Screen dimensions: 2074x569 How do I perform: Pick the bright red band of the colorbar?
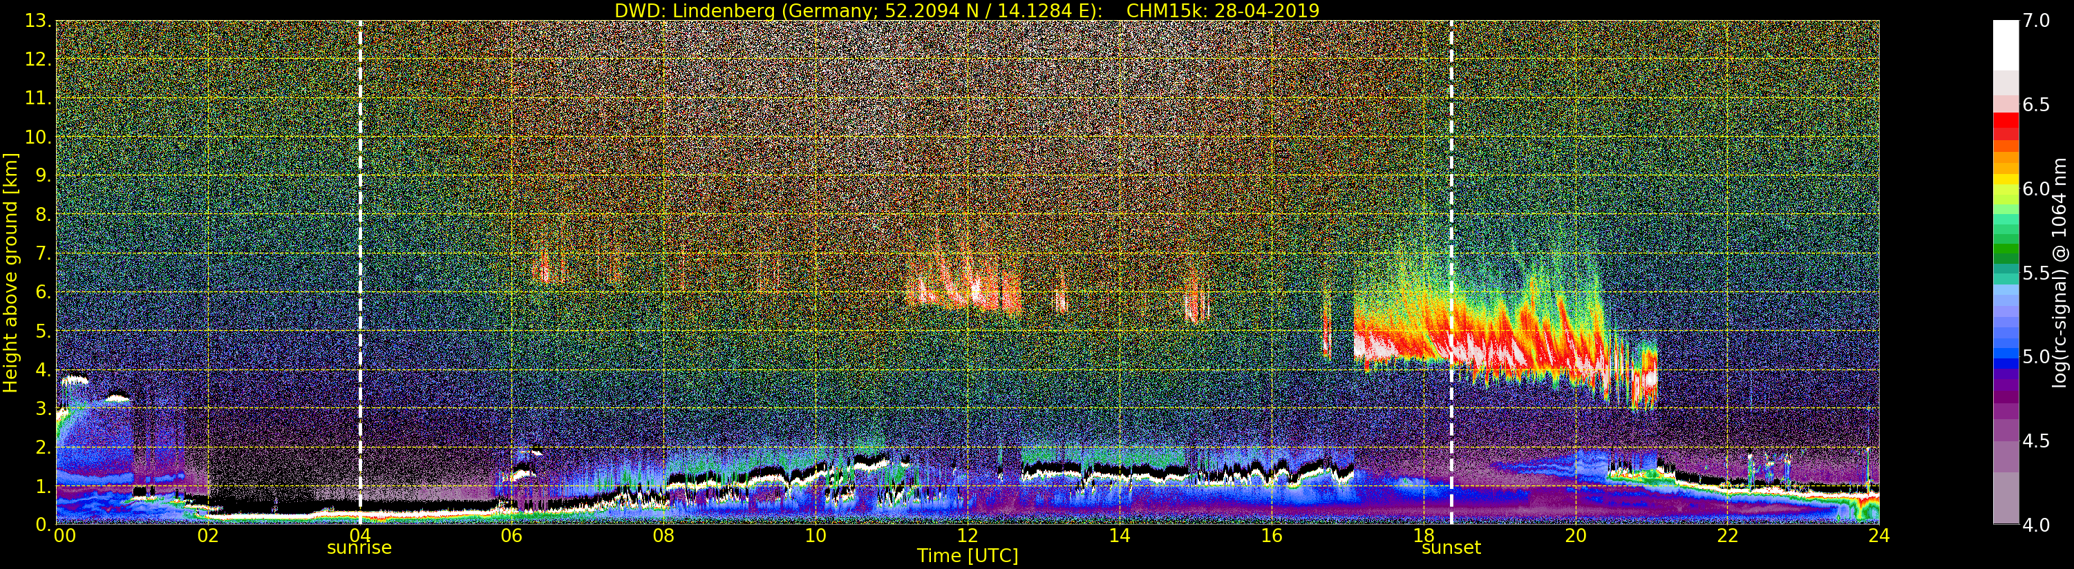pyautogui.click(x=2006, y=121)
